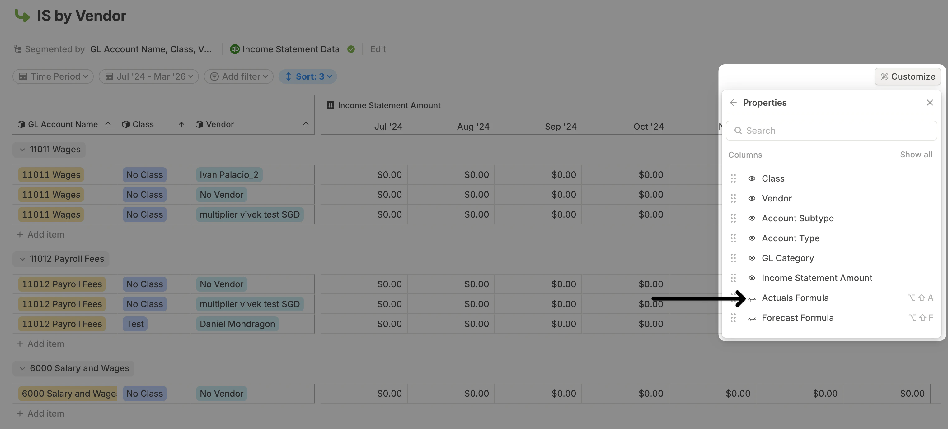Click the IS by Vendor arrow icon
Image resolution: width=948 pixels, height=429 pixels.
(22, 16)
